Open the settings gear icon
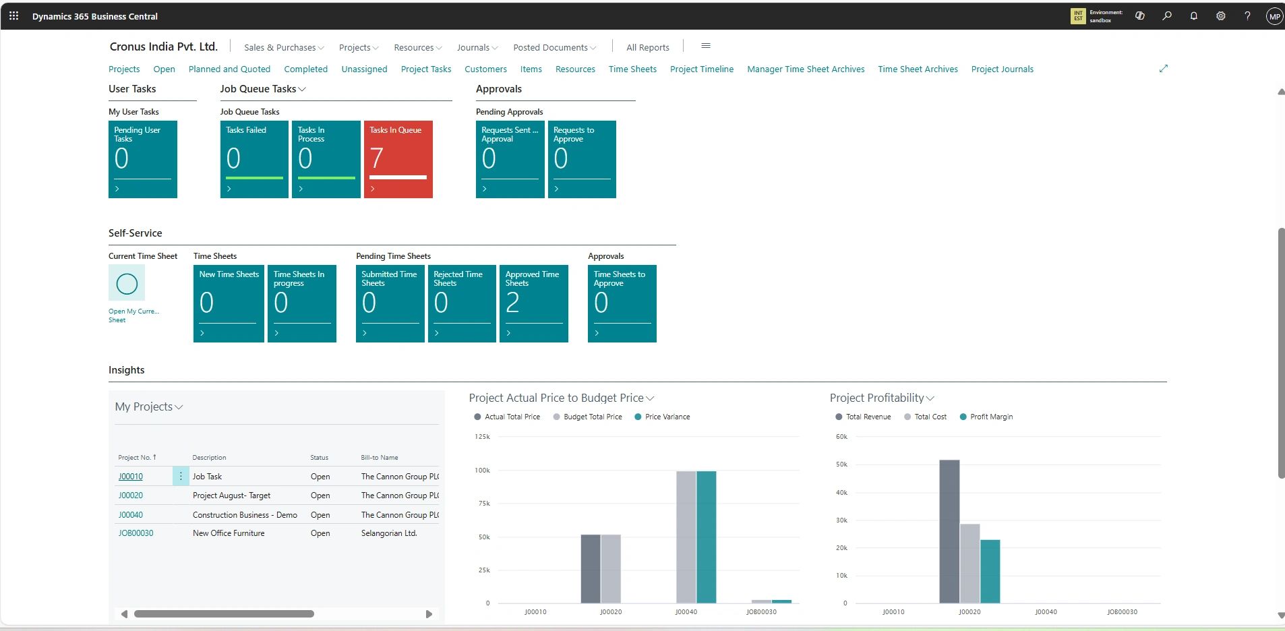1285x631 pixels. pyautogui.click(x=1221, y=16)
